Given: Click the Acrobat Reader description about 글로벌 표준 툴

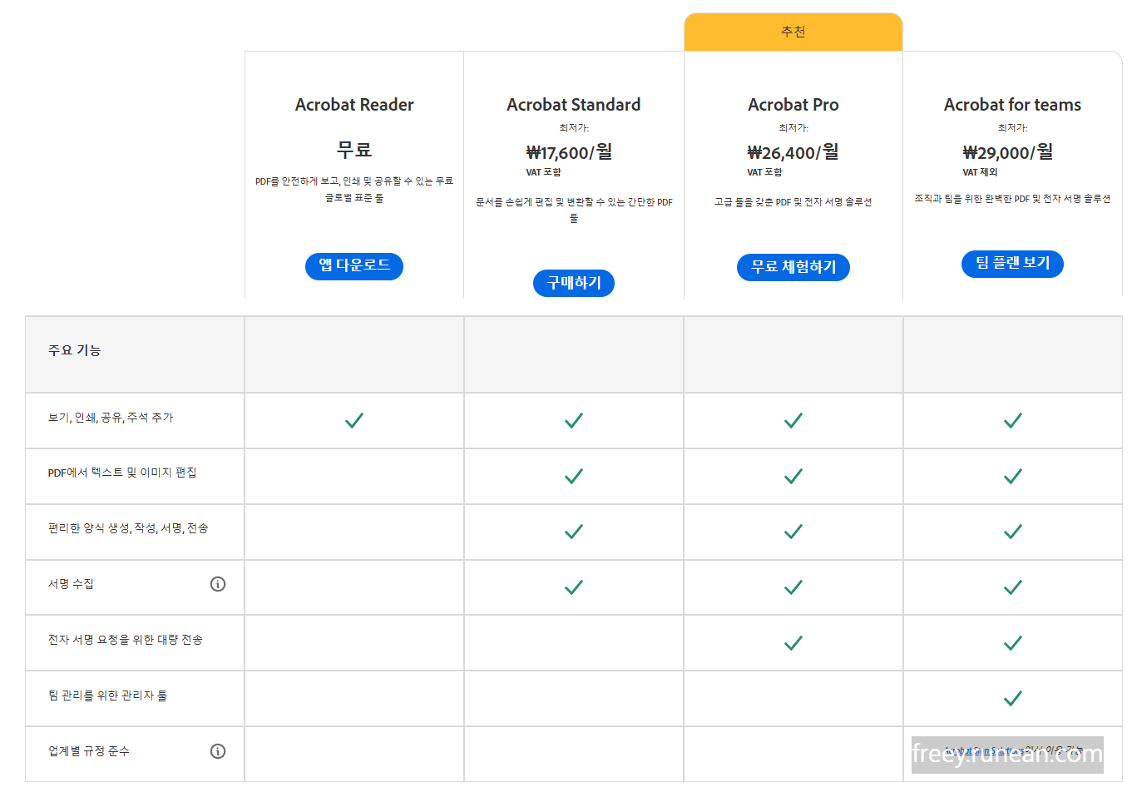Looking at the screenshot, I should pos(354,190).
